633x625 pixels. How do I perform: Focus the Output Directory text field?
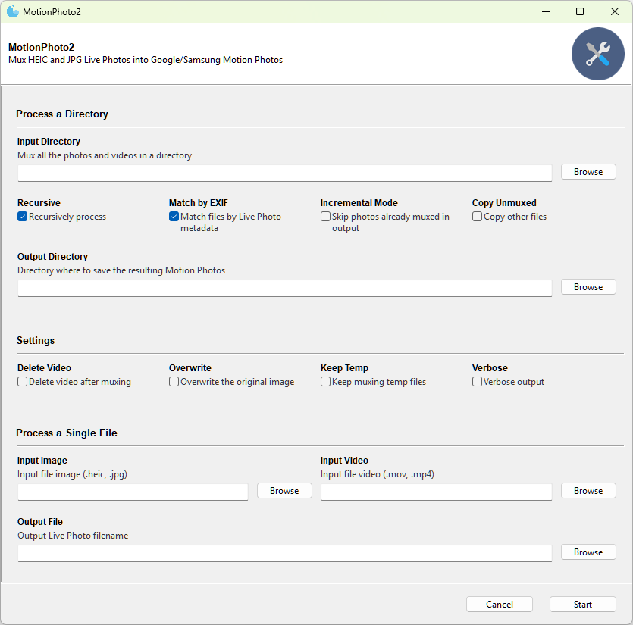pos(284,288)
